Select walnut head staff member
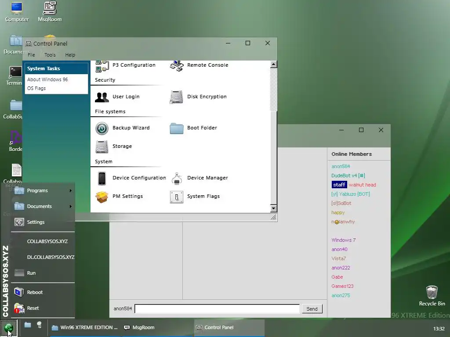Screen dimensions: 450x337 pyautogui.click(x=354, y=185)
